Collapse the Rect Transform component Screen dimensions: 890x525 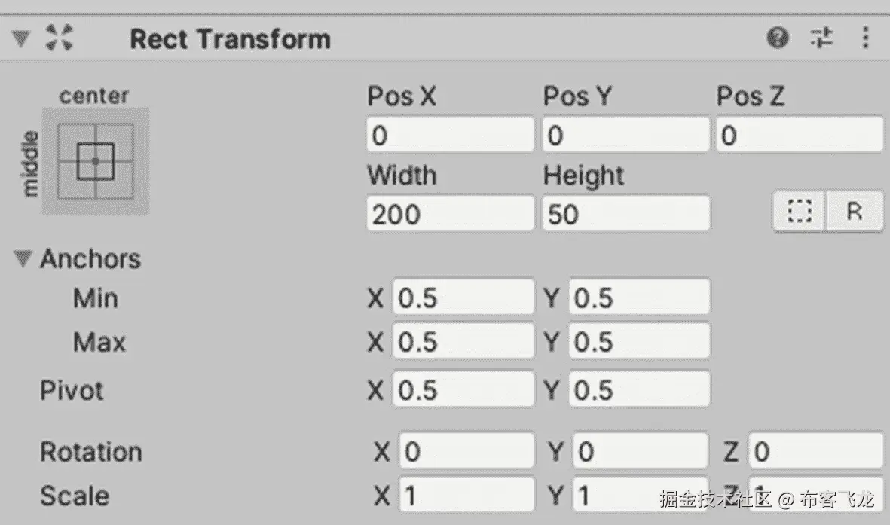[x=21, y=38]
